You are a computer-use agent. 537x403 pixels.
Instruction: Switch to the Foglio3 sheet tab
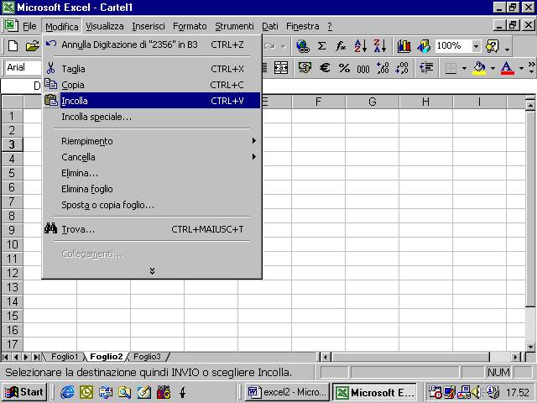coord(147,357)
